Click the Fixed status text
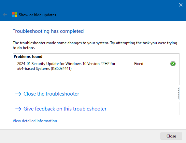 [x=139, y=64]
